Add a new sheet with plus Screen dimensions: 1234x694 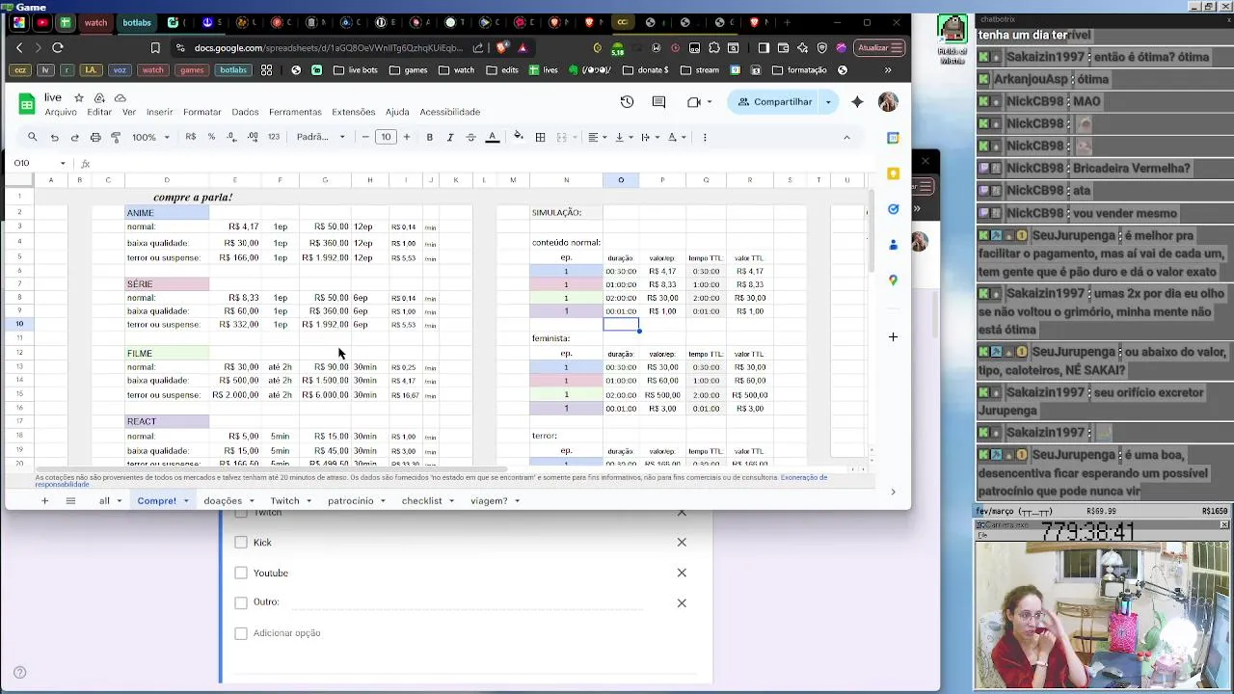44,500
